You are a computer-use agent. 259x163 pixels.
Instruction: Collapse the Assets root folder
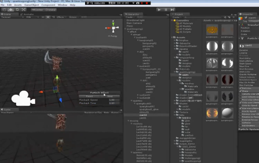click(x=172, y=37)
